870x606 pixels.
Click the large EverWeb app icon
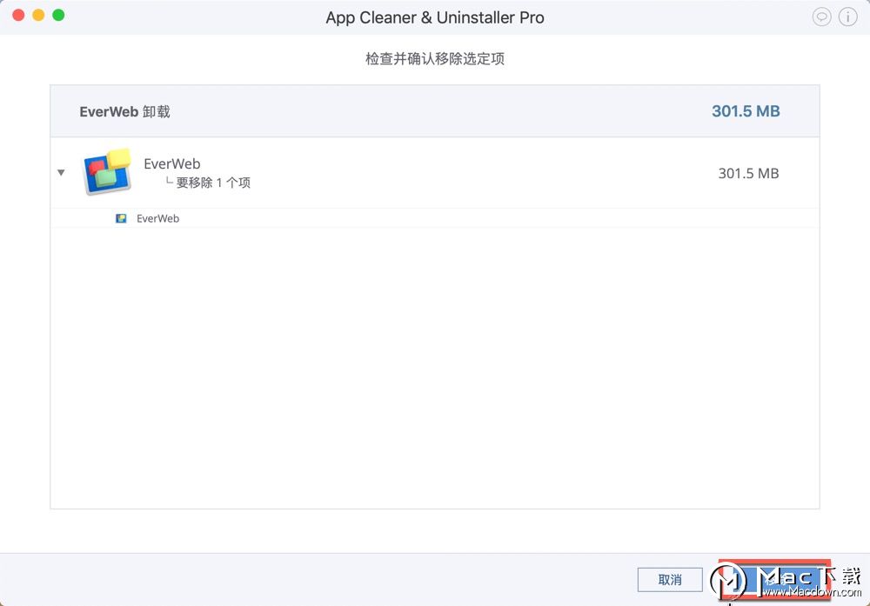(x=107, y=172)
